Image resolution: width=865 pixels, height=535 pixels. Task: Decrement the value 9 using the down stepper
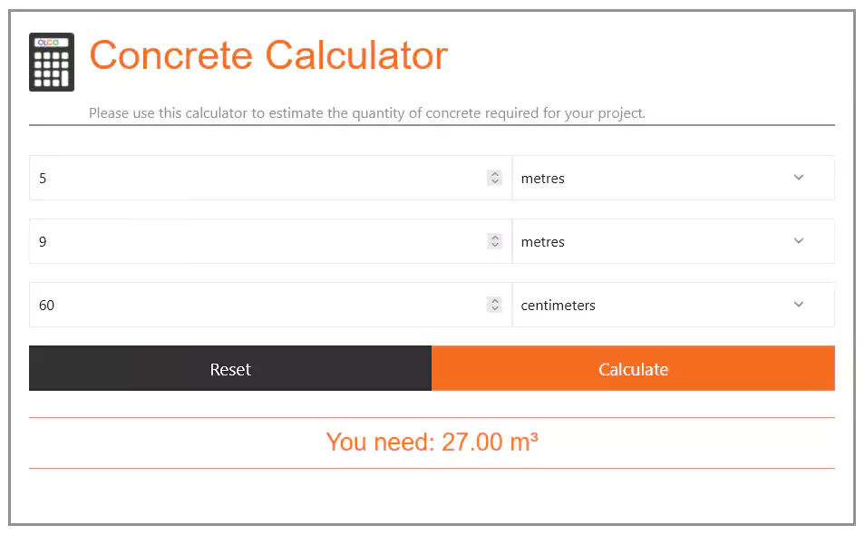coord(495,246)
